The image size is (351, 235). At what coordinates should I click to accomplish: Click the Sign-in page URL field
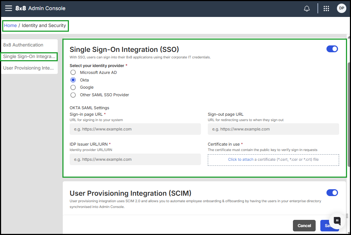coord(135,129)
